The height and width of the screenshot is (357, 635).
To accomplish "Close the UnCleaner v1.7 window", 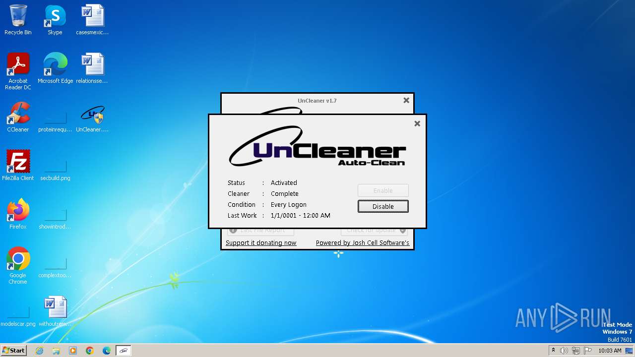I will tap(406, 100).
